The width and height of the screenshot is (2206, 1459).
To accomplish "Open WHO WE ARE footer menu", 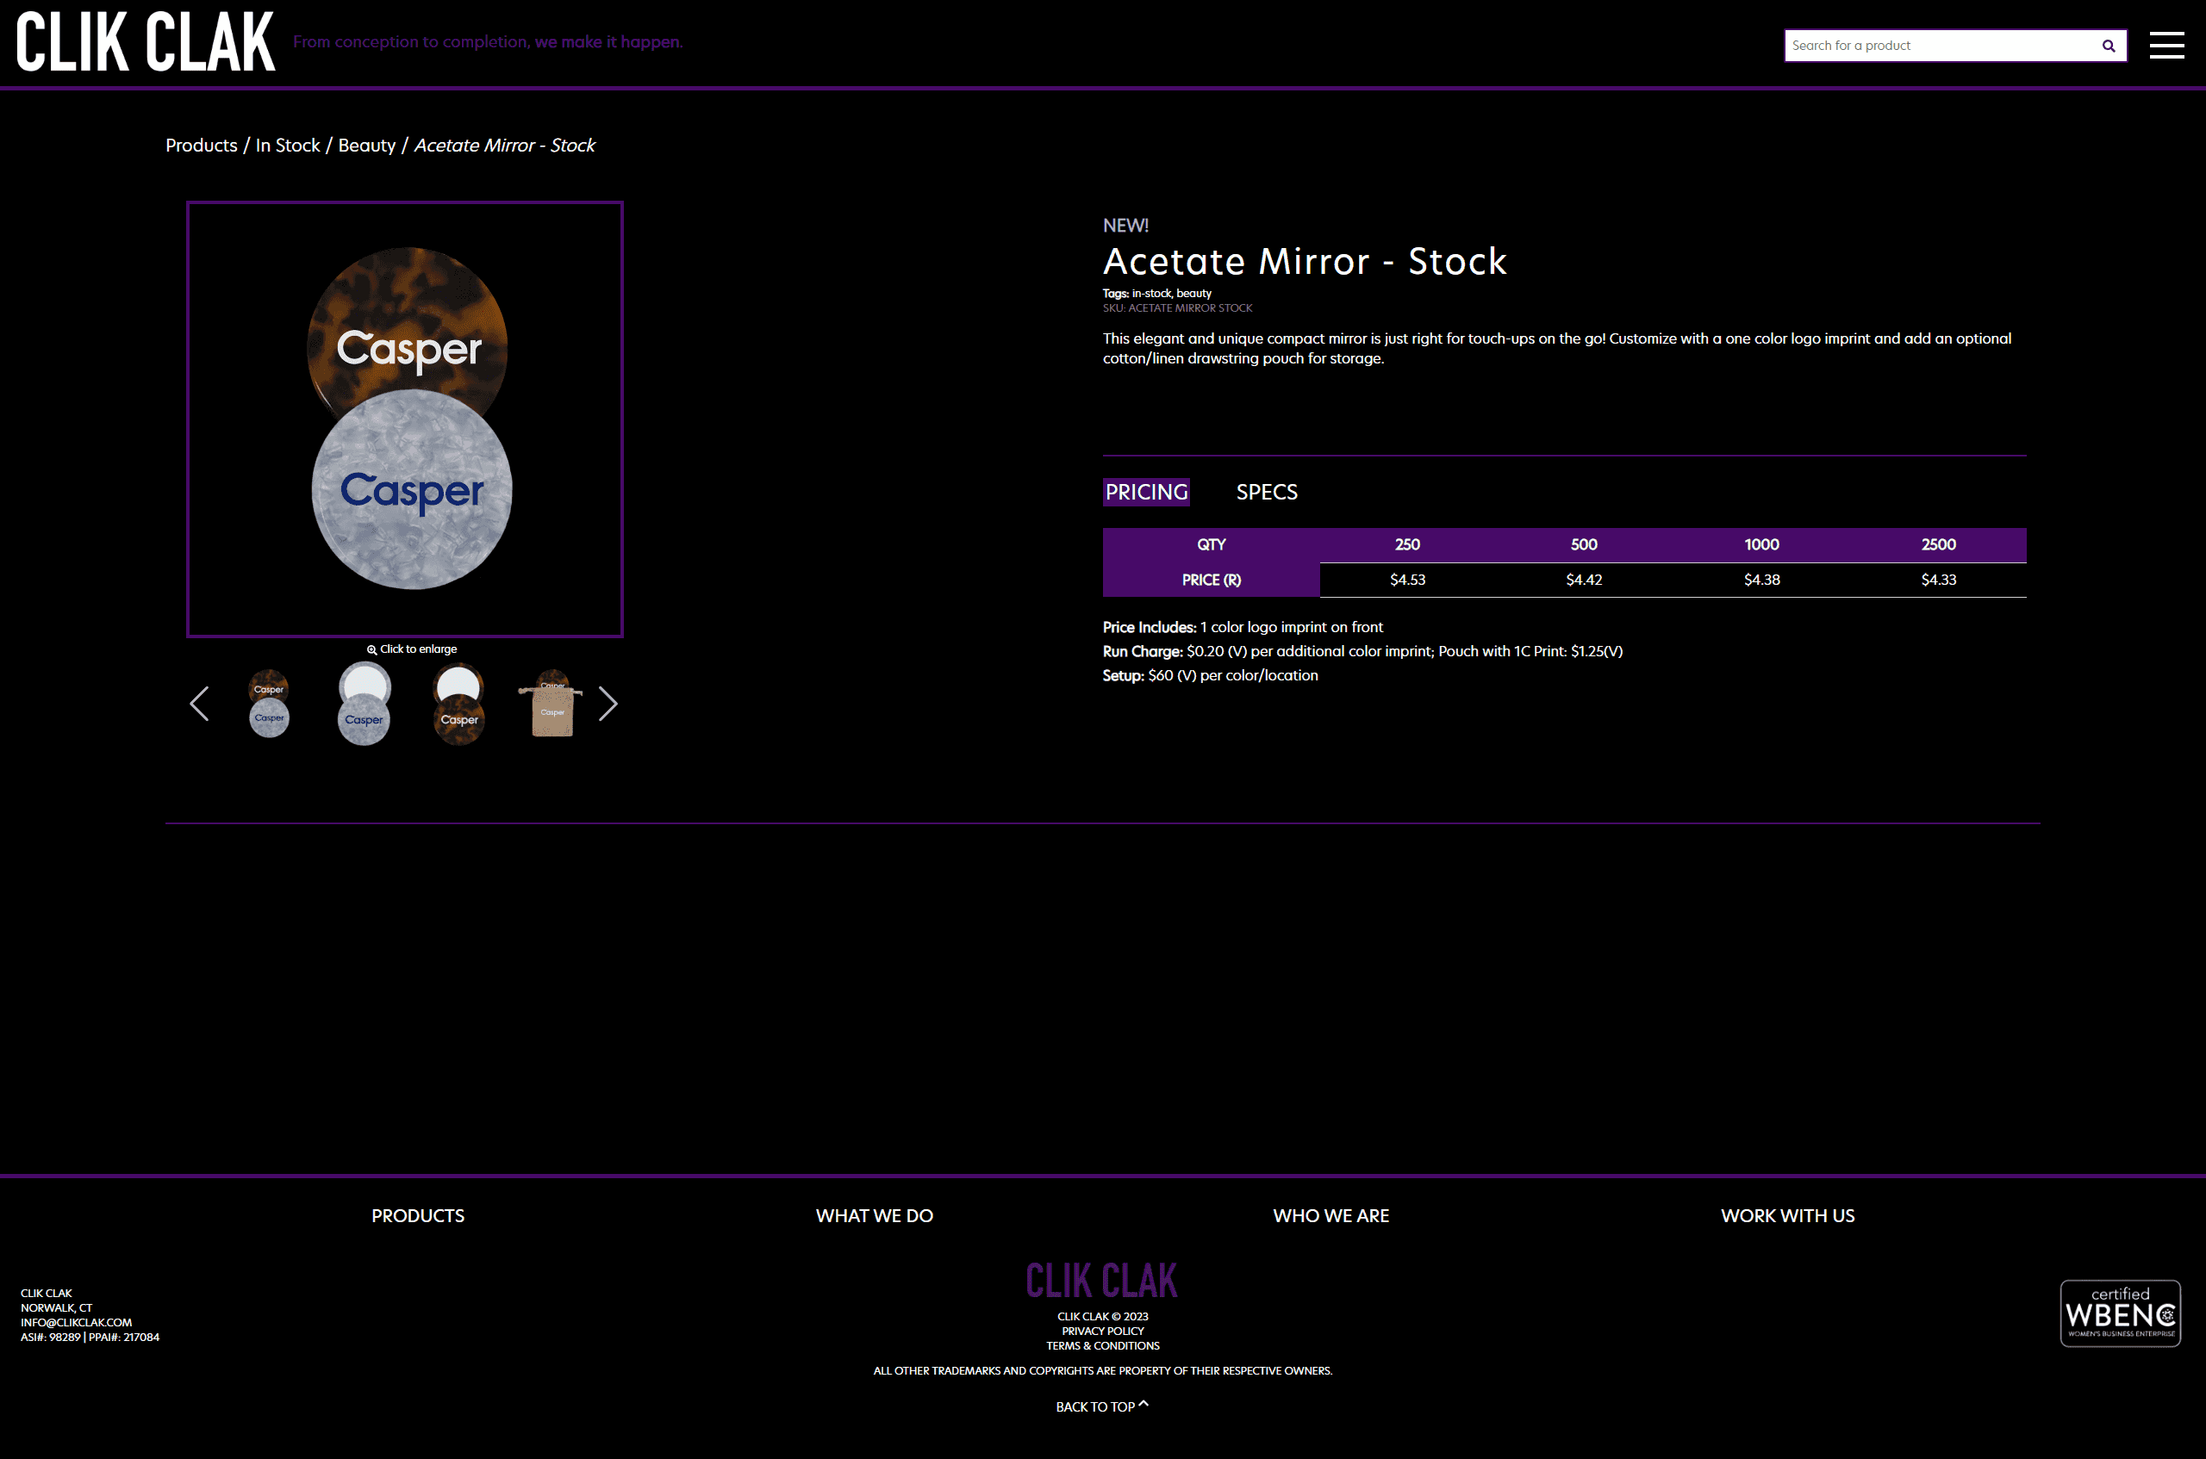I will click(1330, 1215).
